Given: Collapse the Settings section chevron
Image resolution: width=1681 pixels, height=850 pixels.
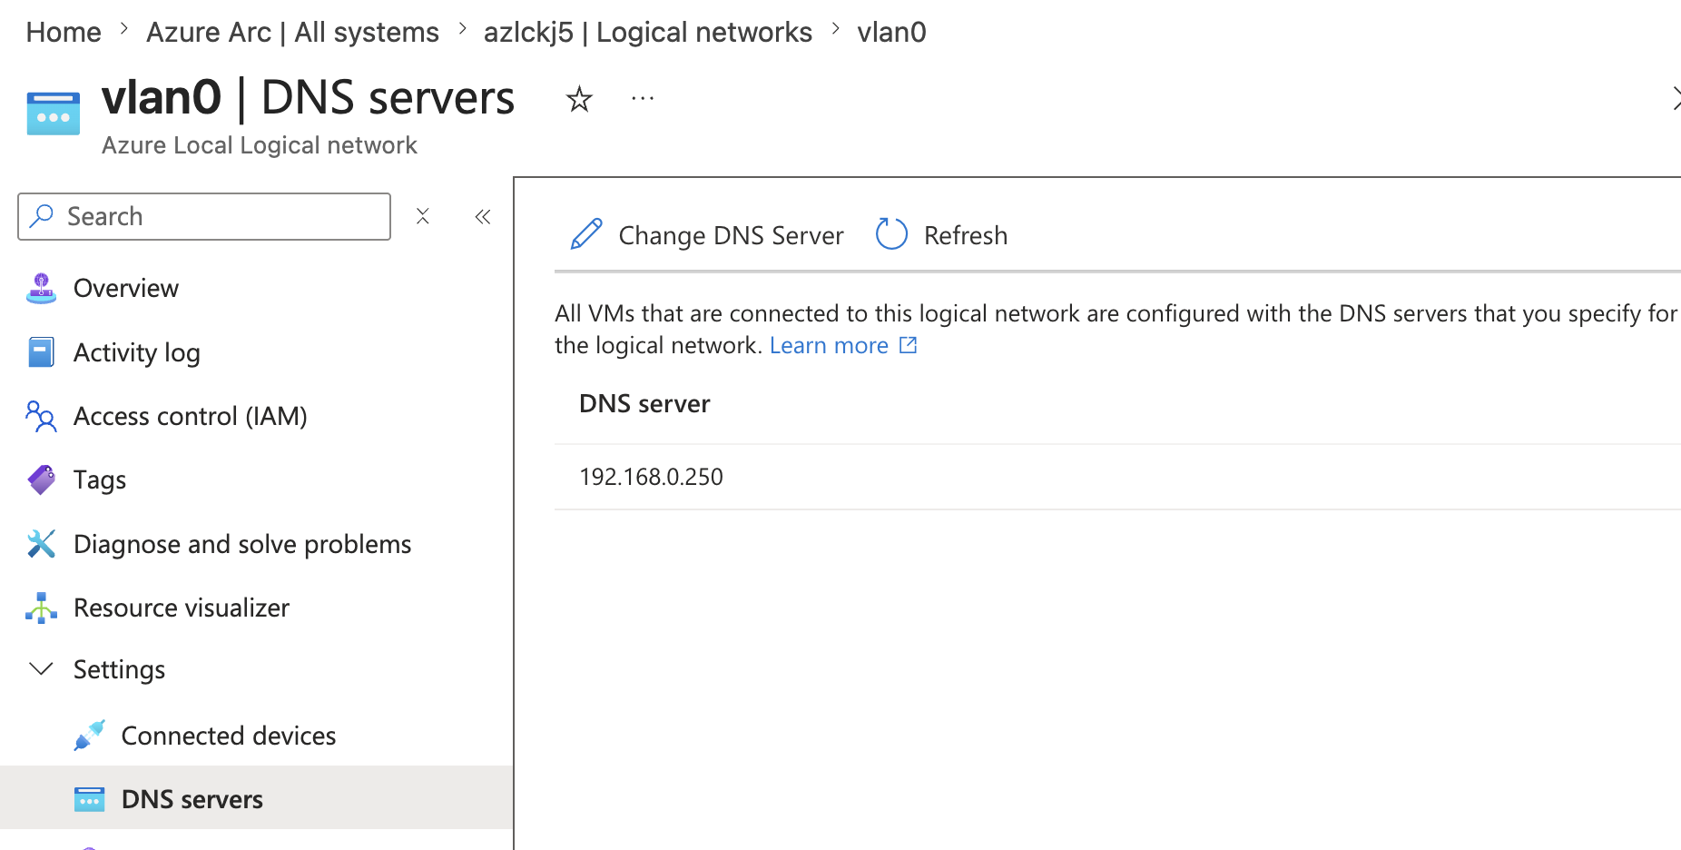Looking at the screenshot, I should (x=41, y=669).
